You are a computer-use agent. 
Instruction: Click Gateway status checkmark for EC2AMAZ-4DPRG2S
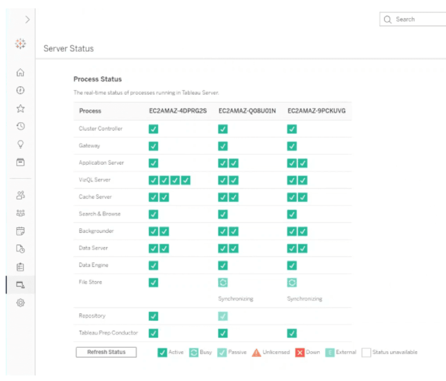[154, 146]
